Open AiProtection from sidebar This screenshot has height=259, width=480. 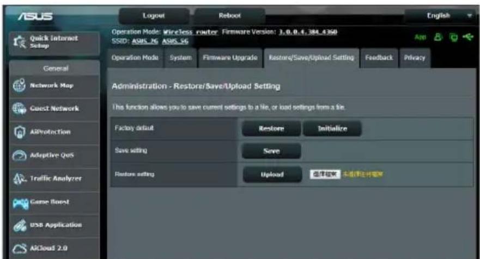54,132
